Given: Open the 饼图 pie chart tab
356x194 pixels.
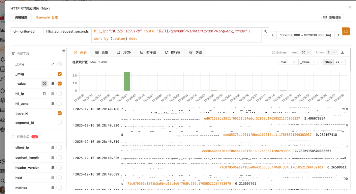Looking at the screenshot, I should (195, 52).
